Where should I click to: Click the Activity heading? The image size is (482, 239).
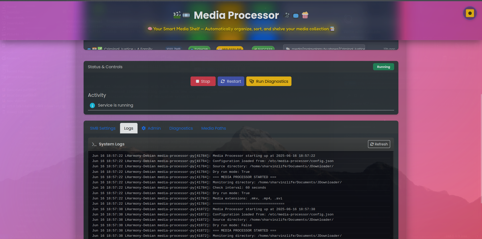point(97,95)
